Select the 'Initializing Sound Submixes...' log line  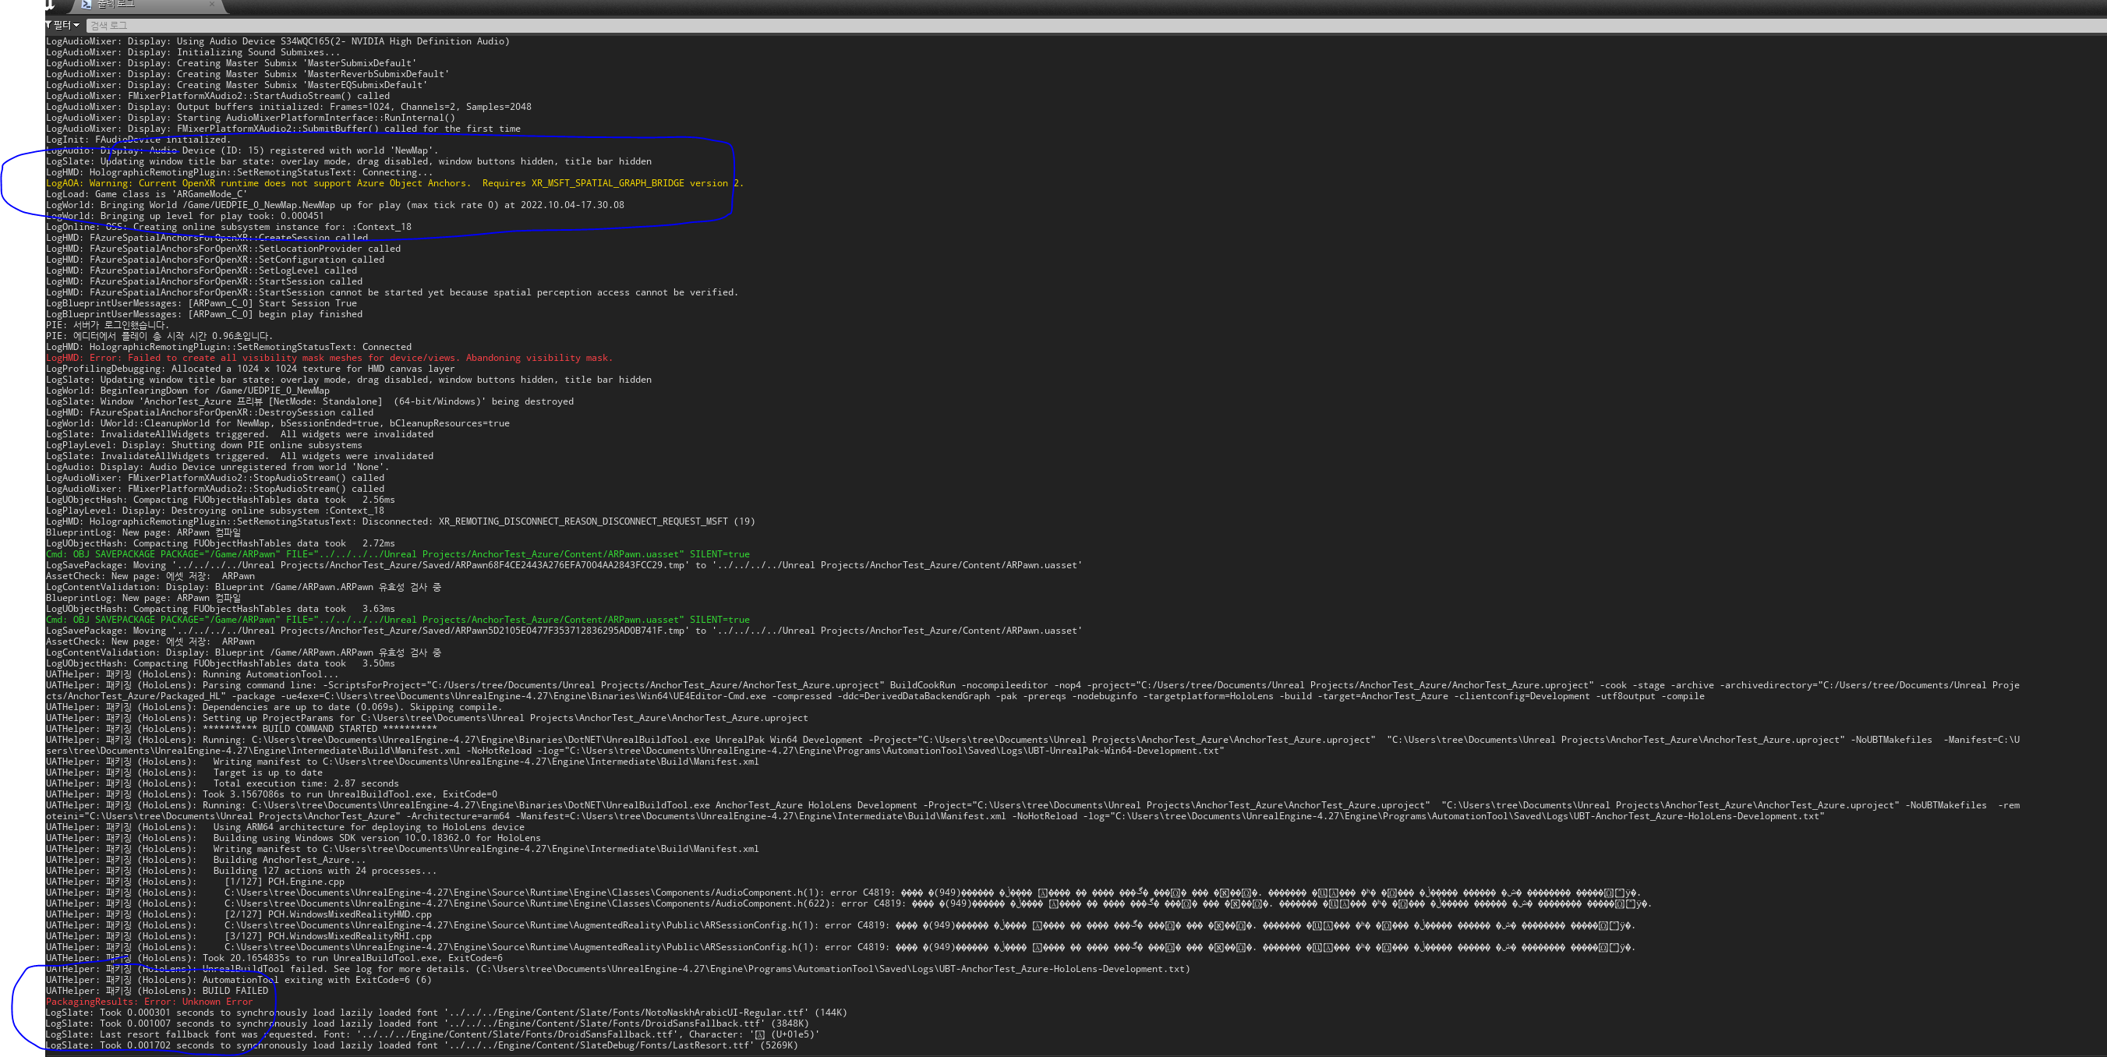pos(193,52)
